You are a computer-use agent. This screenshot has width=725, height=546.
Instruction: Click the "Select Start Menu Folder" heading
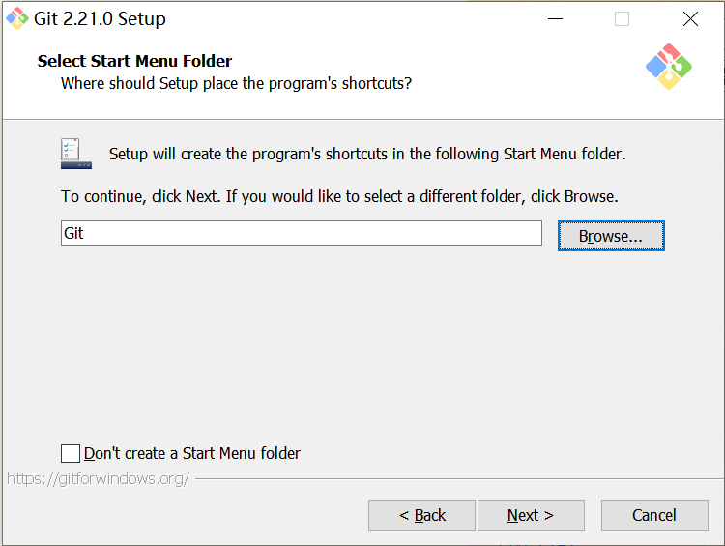coord(135,61)
